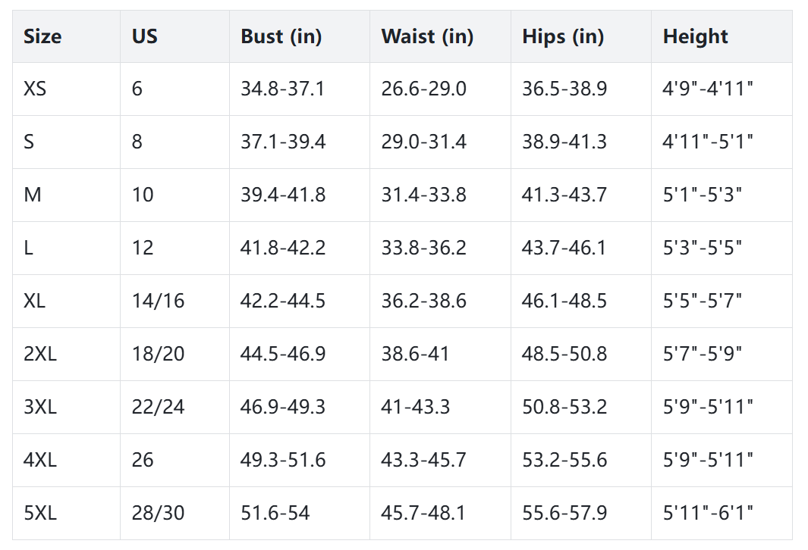Select the Height column header
The height and width of the screenshot is (550, 808).
point(695,36)
